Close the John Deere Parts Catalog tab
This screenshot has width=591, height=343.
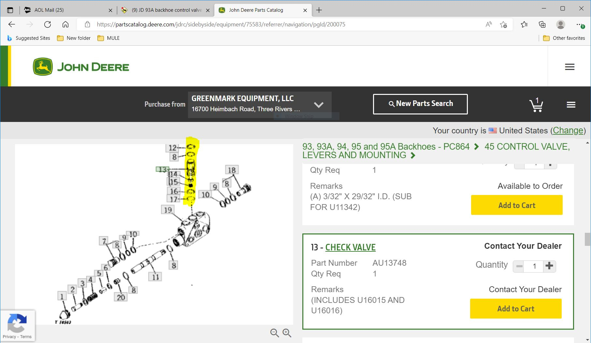pyautogui.click(x=305, y=10)
